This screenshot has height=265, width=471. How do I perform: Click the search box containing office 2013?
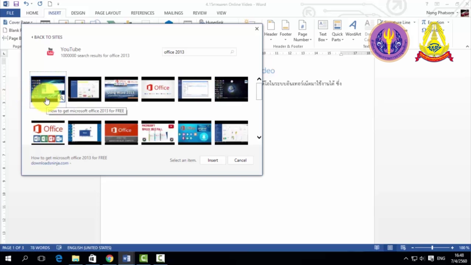pos(199,52)
